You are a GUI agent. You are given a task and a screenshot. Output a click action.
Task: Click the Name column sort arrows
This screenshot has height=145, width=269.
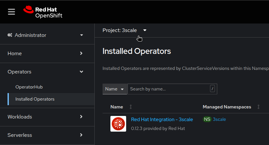[x=131, y=107]
